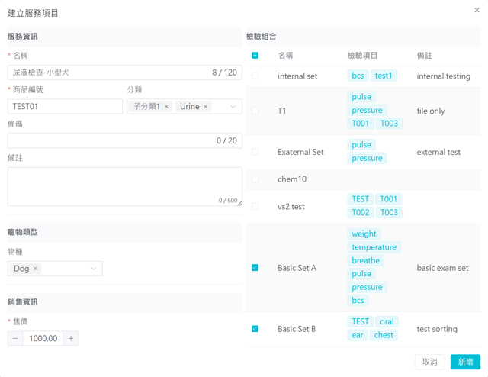The image size is (488, 377).
Task: Uncheck the Basic Set A checkbox
Action: tap(255, 268)
